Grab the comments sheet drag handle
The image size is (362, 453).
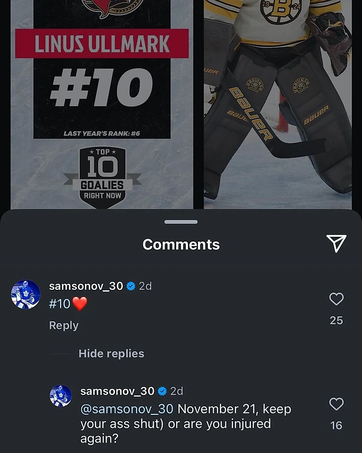(181, 222)
